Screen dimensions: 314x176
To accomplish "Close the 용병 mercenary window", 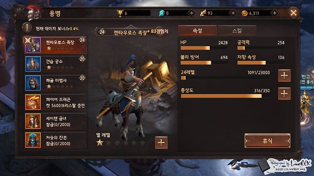I will (x=294, y=13).
